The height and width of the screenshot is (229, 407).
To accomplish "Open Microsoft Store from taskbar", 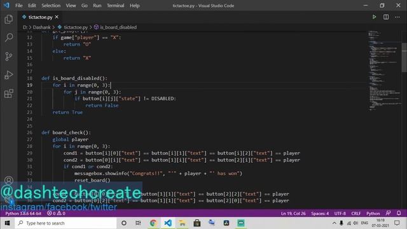I will point(197,223).
